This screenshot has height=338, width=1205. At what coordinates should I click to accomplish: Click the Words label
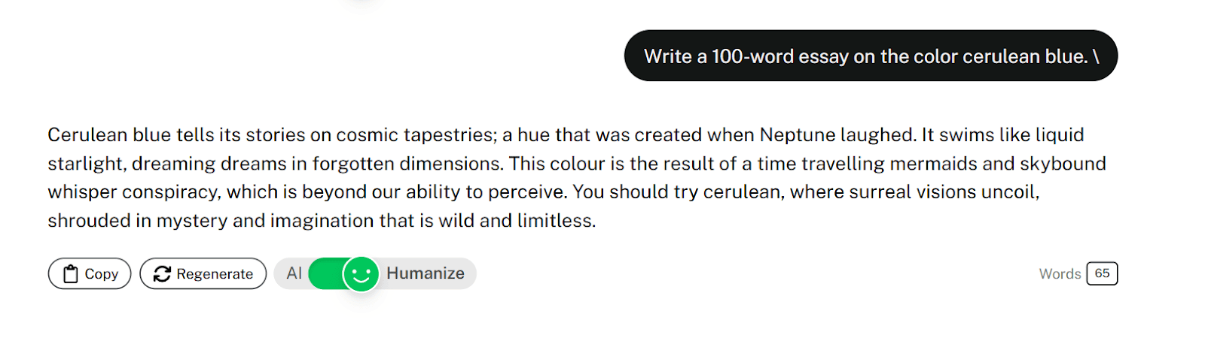coord(1060,274)
